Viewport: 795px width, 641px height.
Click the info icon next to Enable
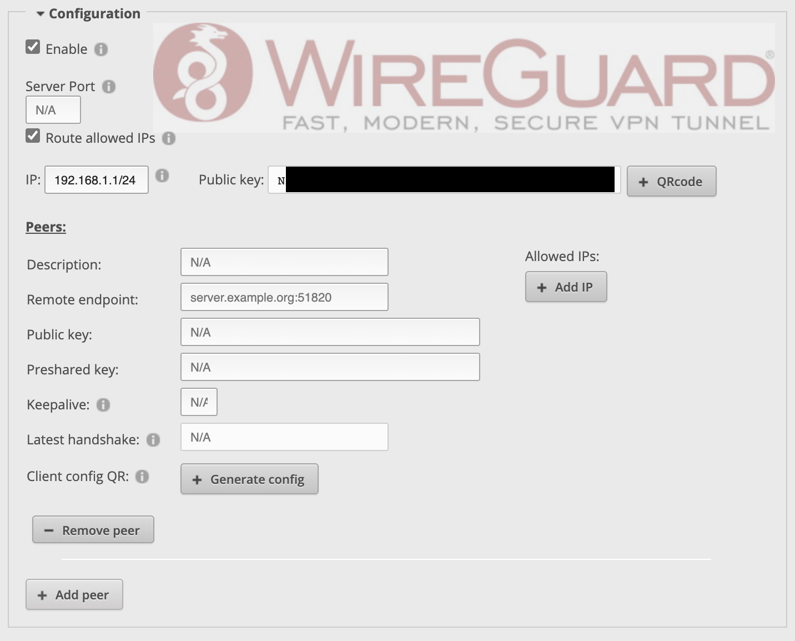pyautogui.click(x=101, y=49)
